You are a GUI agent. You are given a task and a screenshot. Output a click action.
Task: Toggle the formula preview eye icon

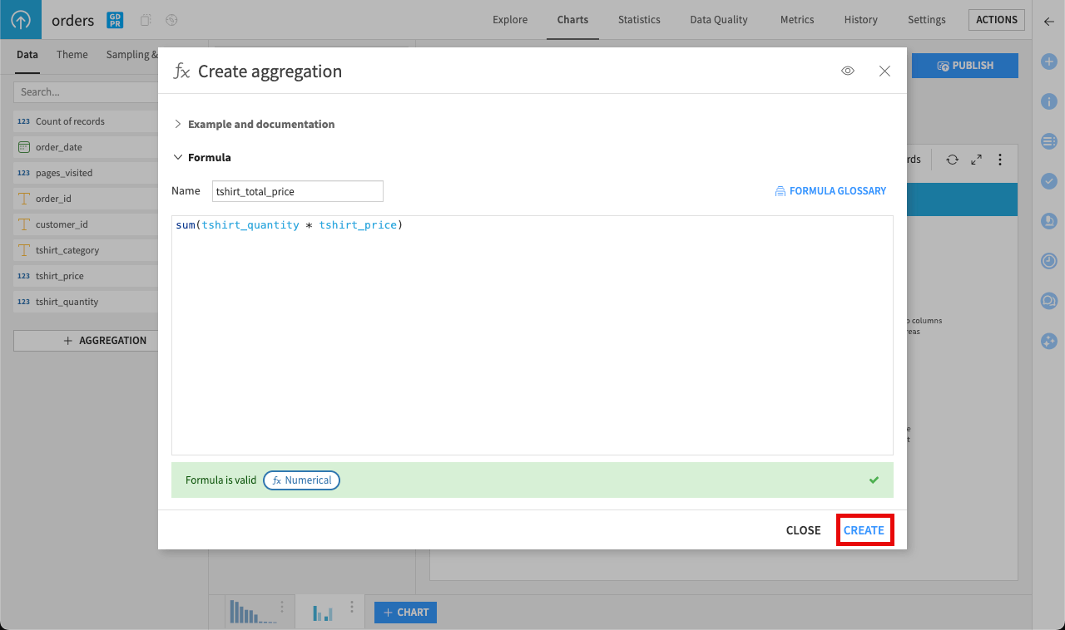[x=847, y=71]
